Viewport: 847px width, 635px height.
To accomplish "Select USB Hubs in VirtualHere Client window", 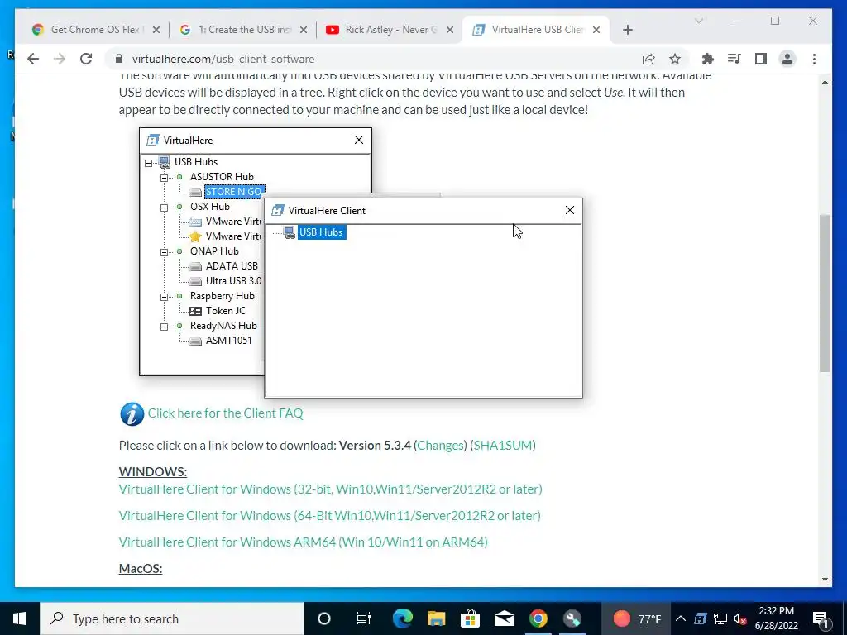I will pyautogui.click(x=322, y=232).
